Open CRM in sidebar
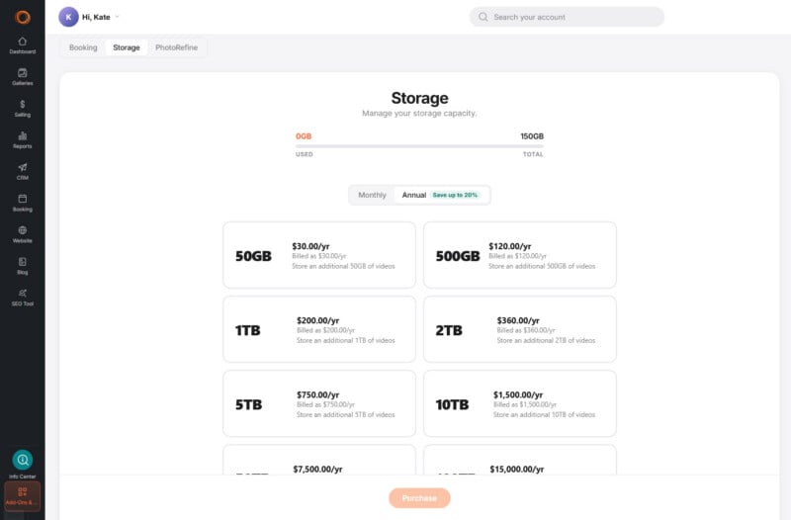791x520 pixels. click(22, 171)
